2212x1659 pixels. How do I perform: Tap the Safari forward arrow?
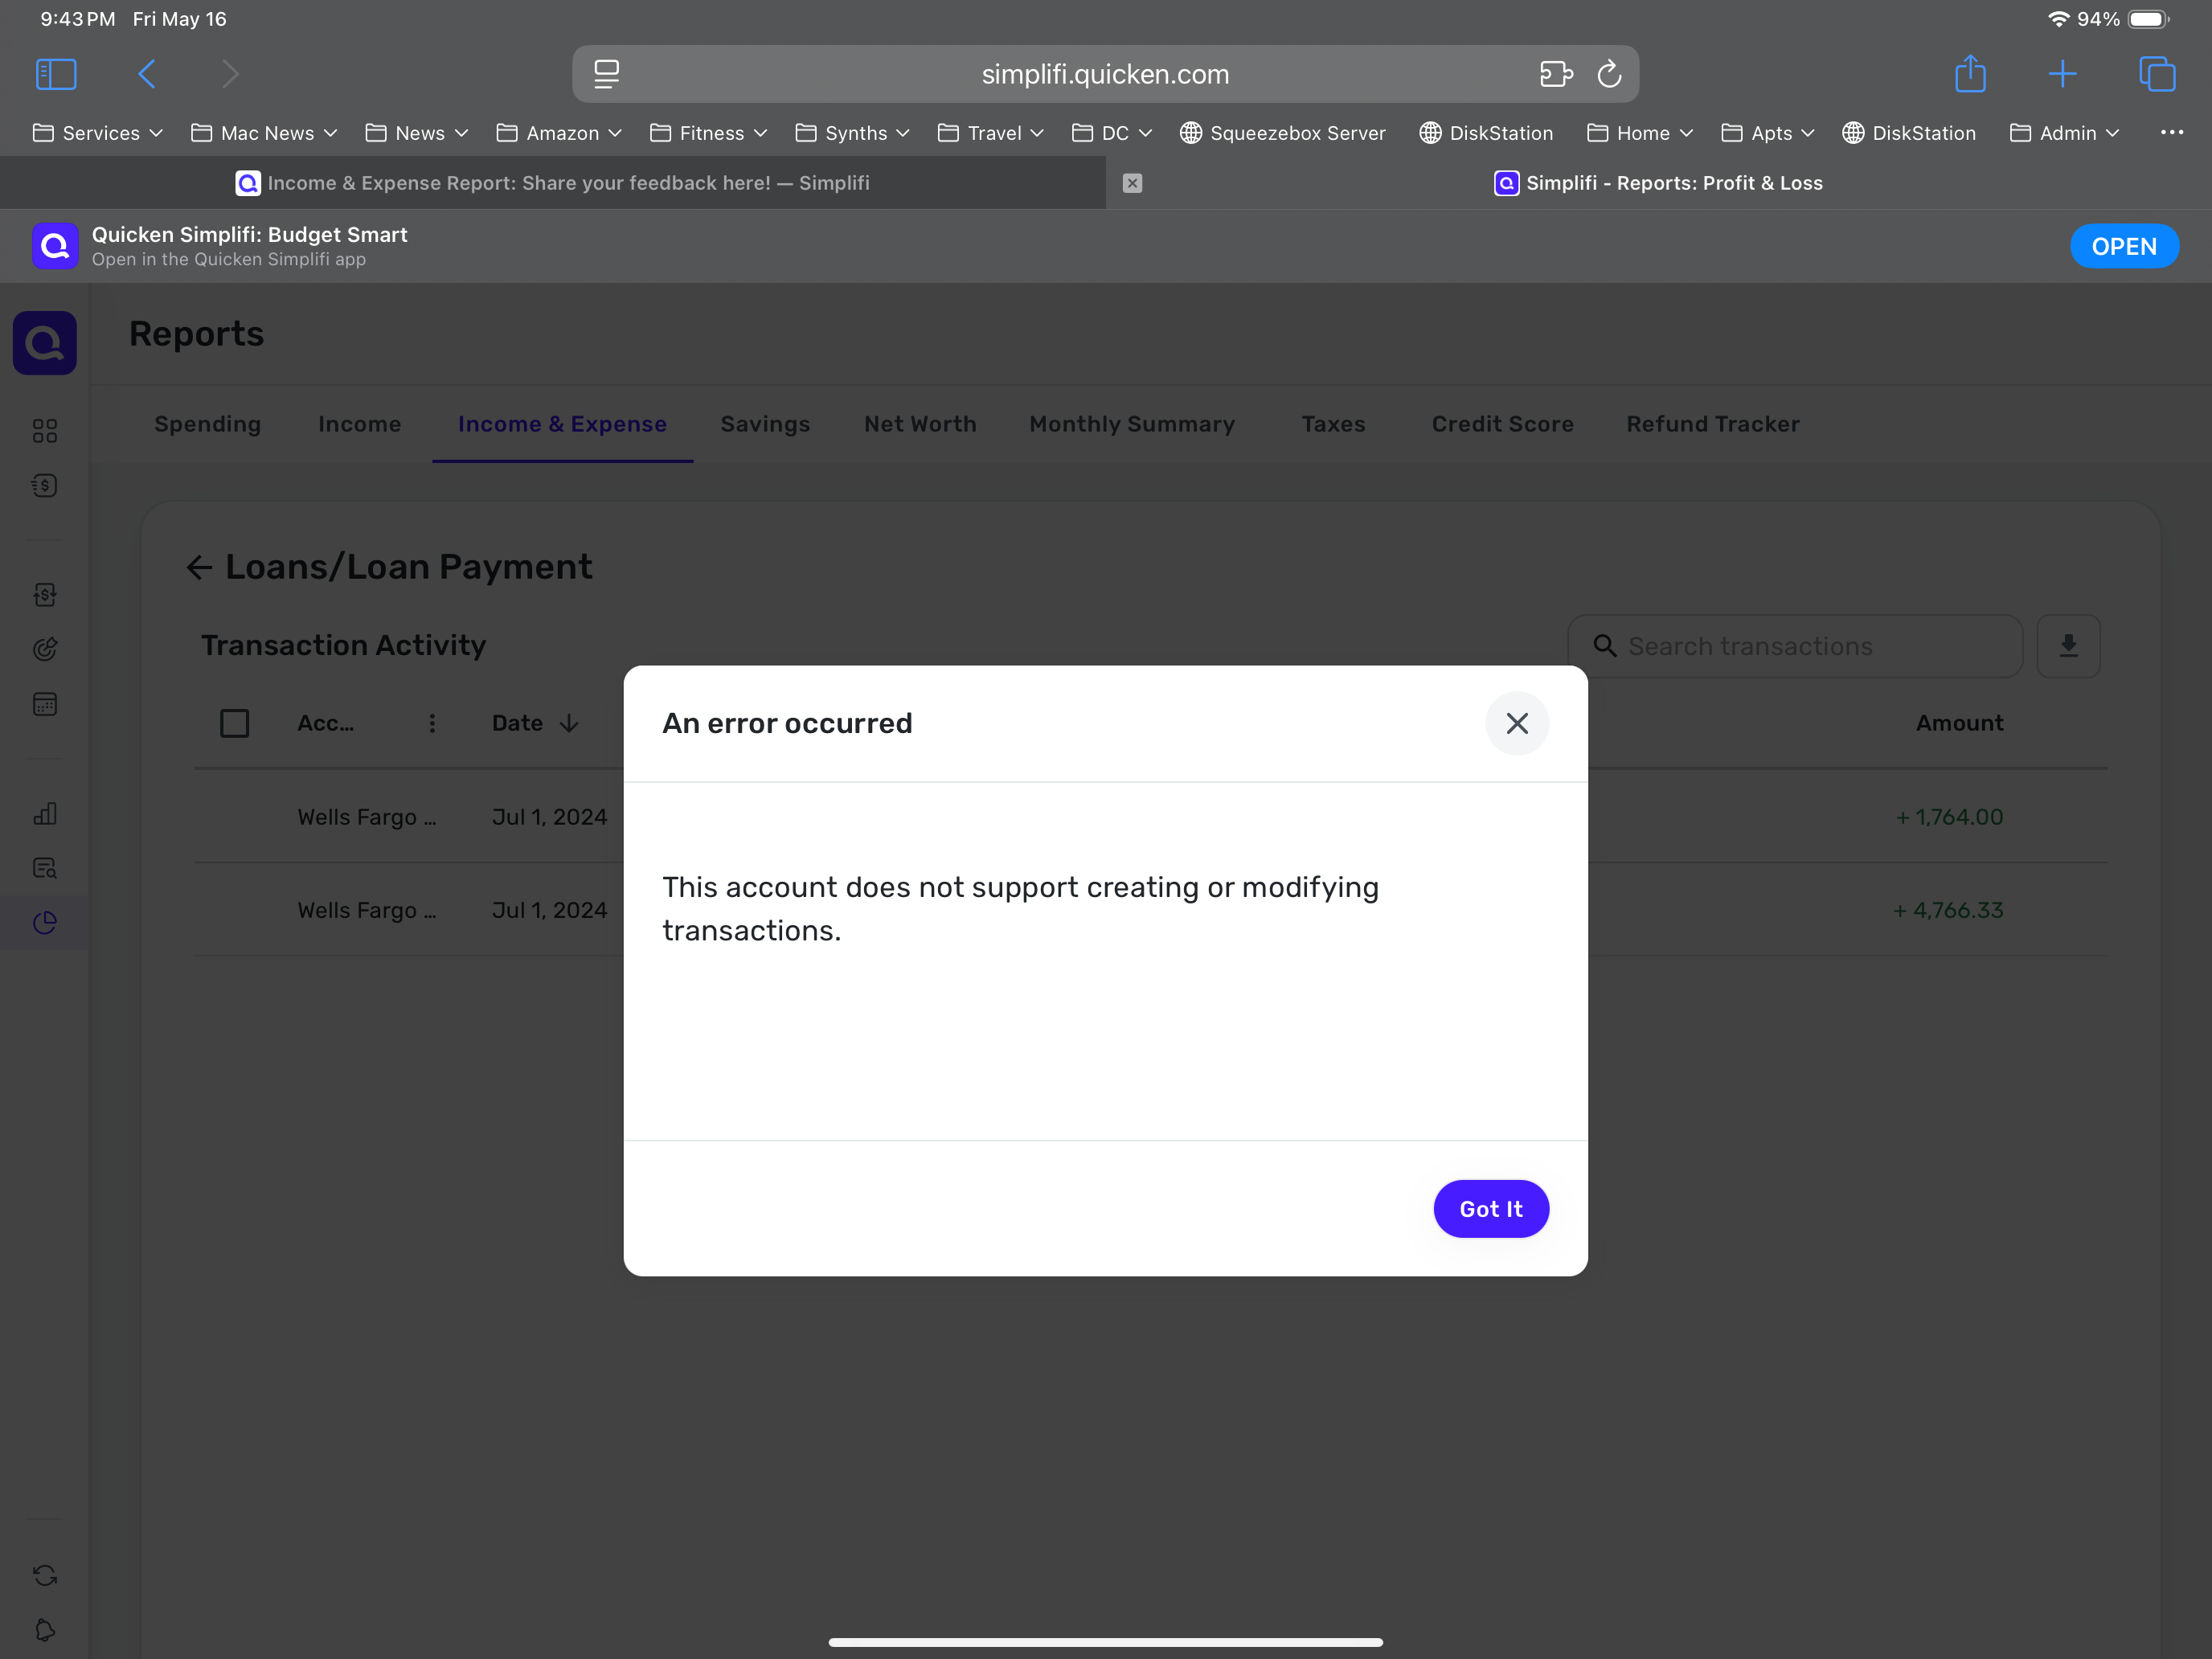230,74
